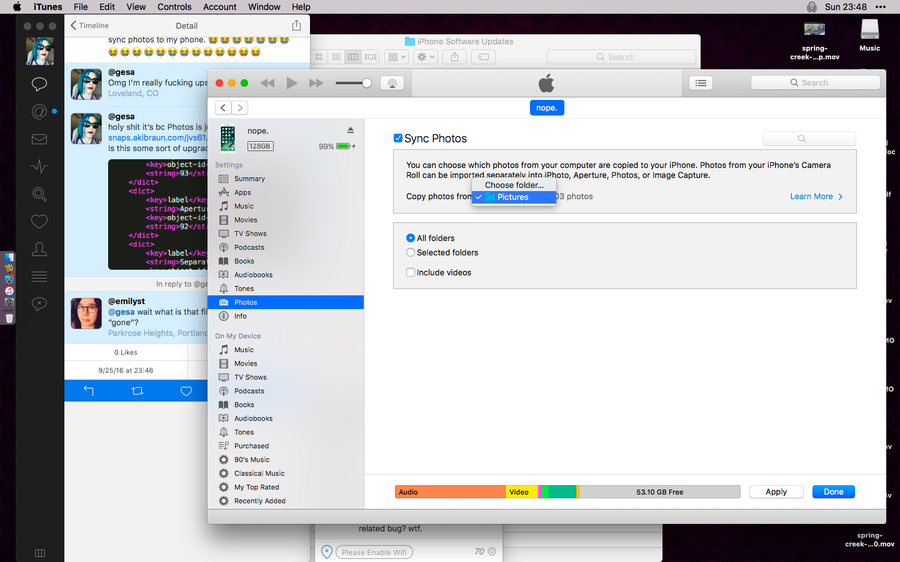Open Music under Settings

[244, 206]
